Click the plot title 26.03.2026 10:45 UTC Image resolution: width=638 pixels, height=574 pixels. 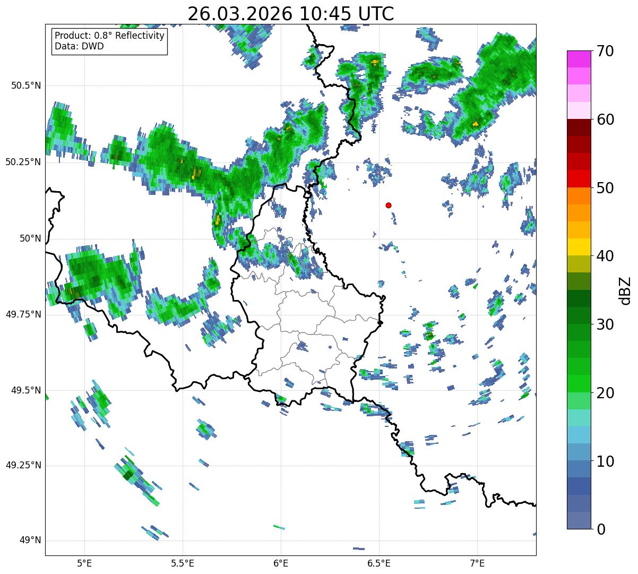(x=291, y=14)
